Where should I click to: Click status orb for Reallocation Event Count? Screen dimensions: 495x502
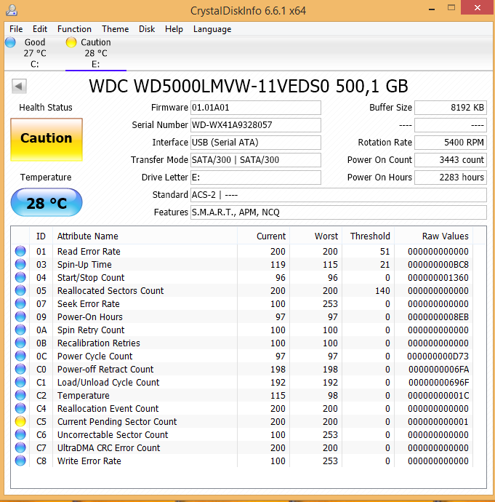(20, 409)
